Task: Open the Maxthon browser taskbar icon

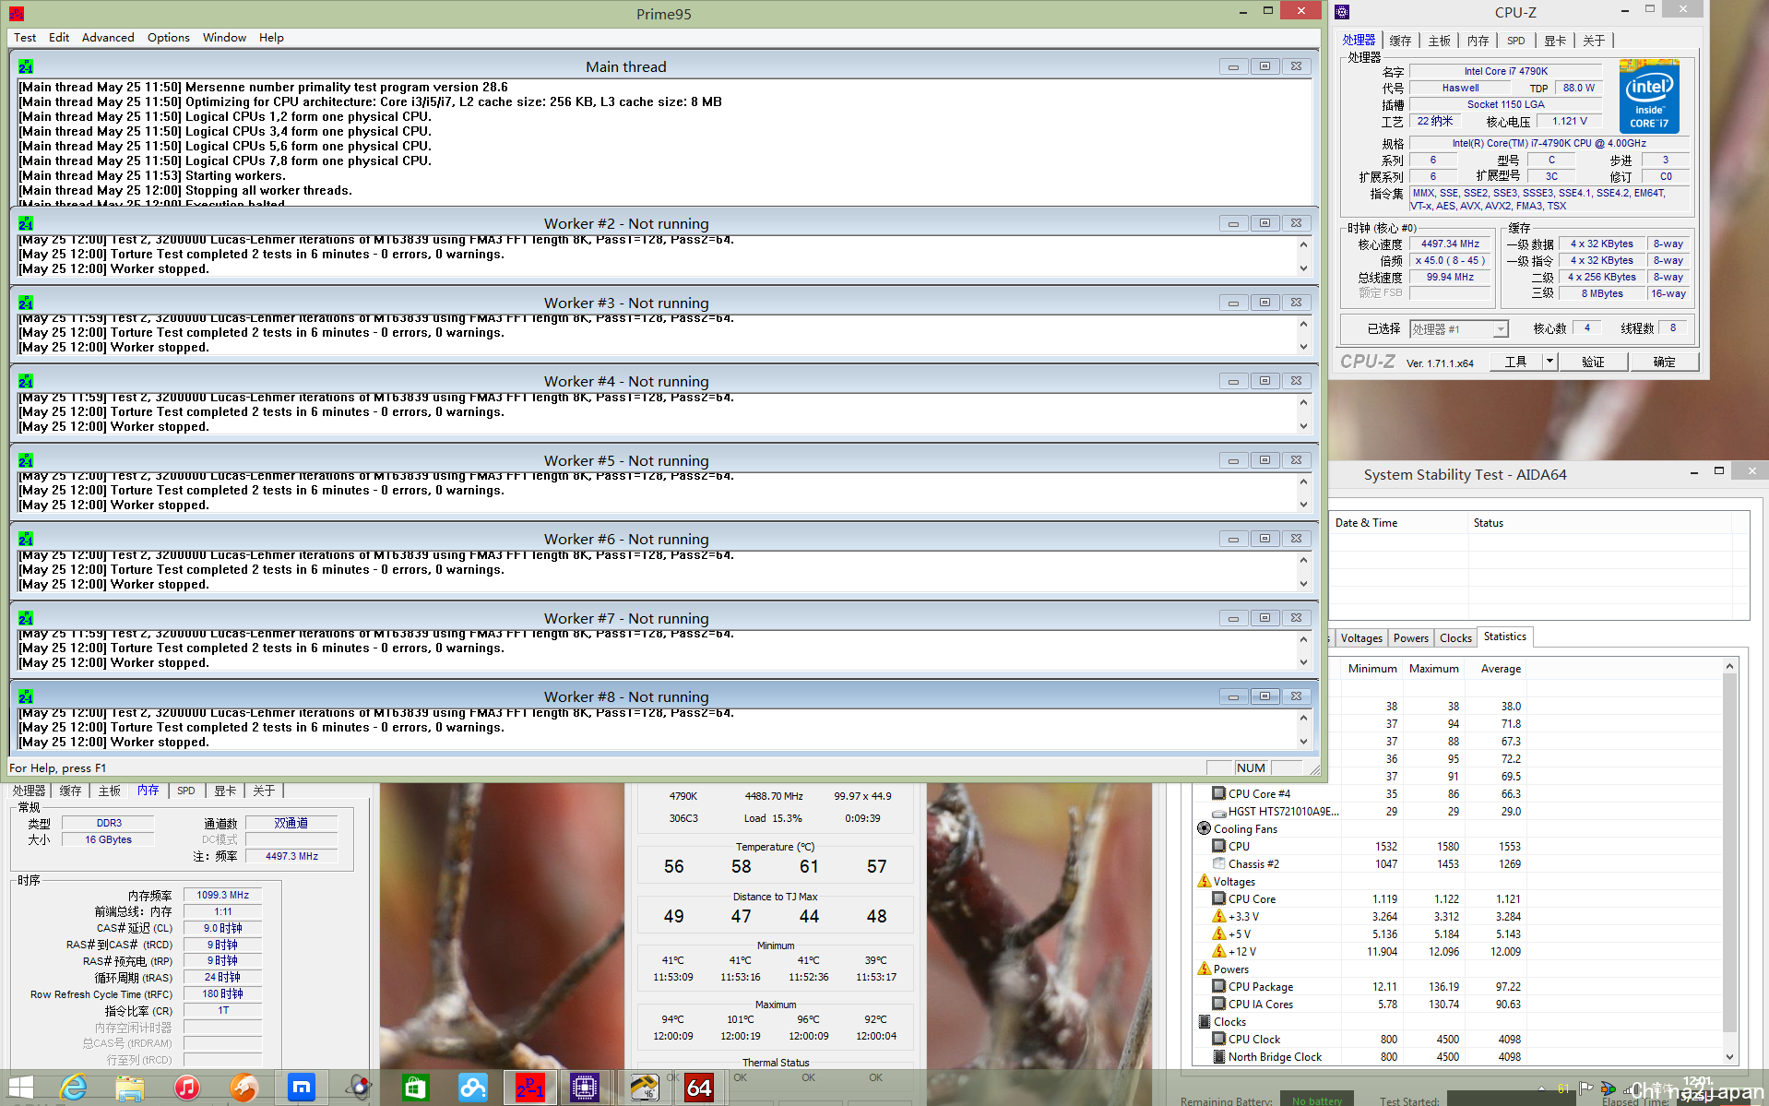Action: pos(302,1088)
